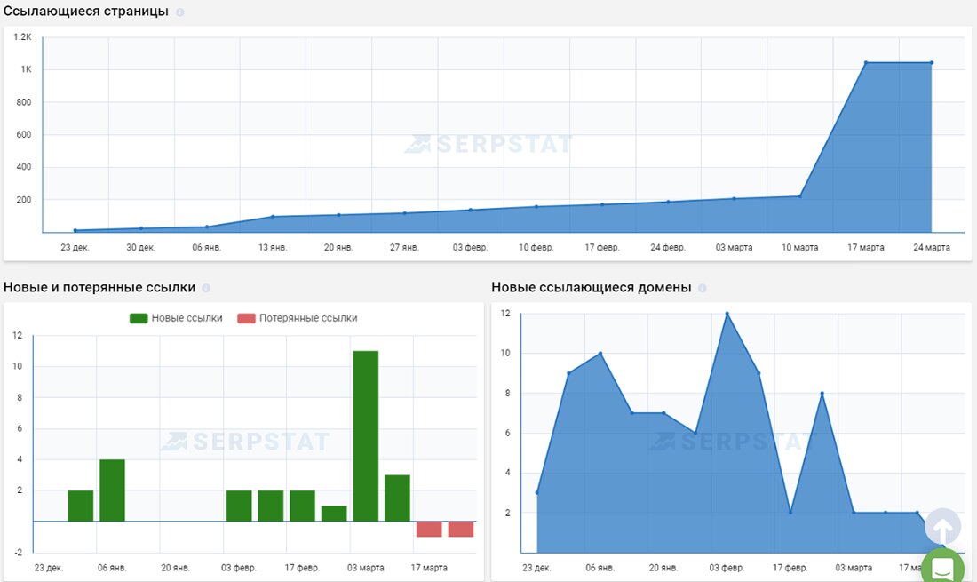Screen dimensions: 977x582
Task: Click the red 'Потерянные ссылки' legend swatch
Action: [x=246, y=318]
